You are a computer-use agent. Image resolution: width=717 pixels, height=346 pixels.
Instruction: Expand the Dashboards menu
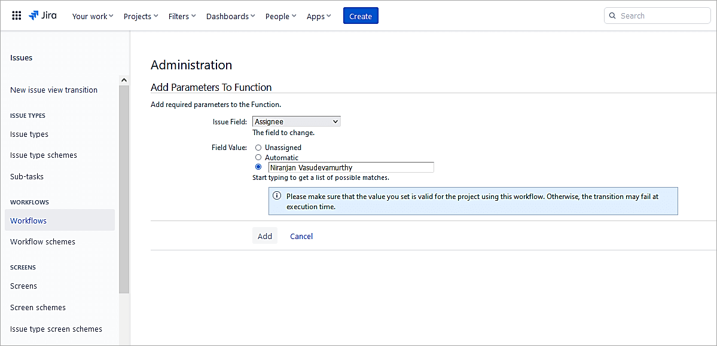point(230,16)
